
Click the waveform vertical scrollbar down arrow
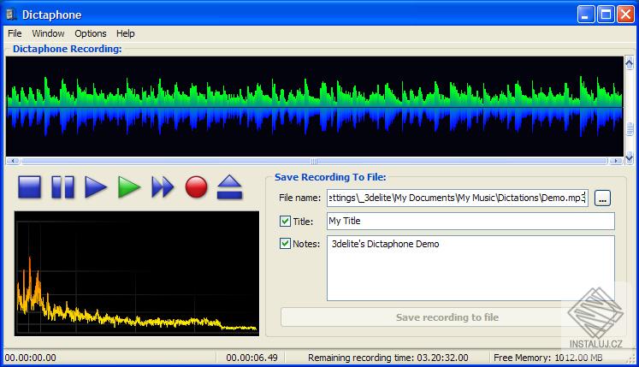(x=630, y=157)
